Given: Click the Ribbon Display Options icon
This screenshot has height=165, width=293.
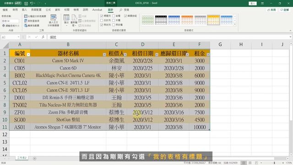Looking at the screenshot, I should 262,3.
